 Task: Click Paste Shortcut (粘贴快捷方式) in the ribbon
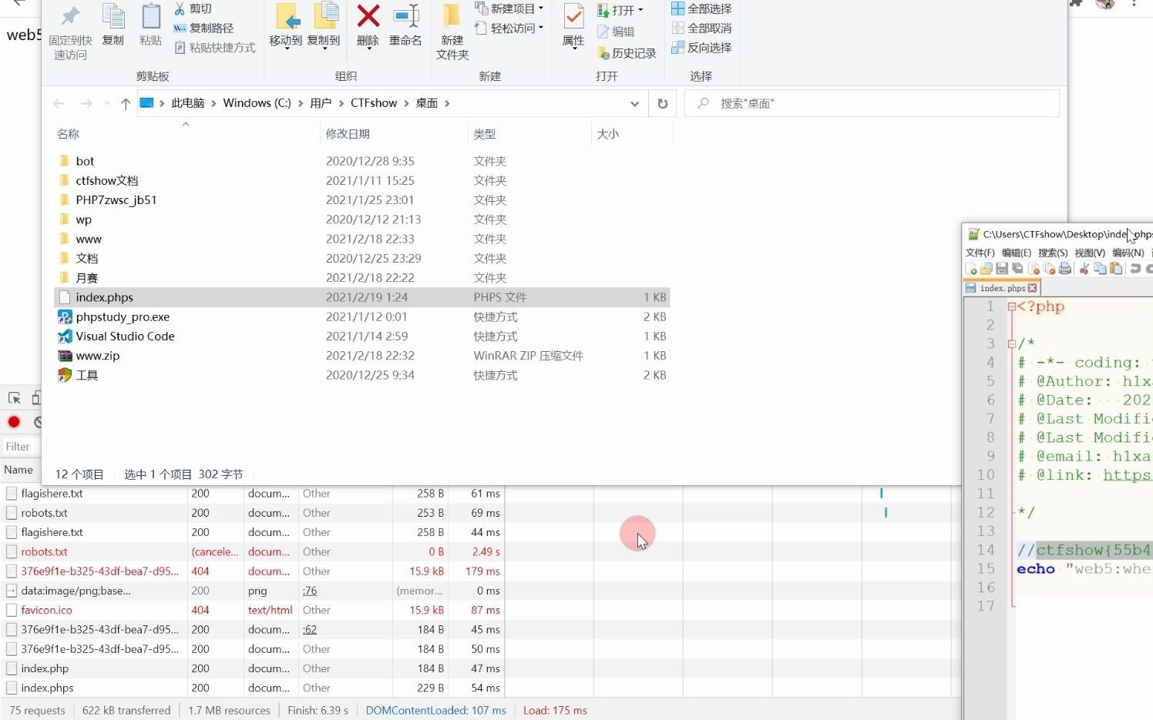click(x=214, y=47)
